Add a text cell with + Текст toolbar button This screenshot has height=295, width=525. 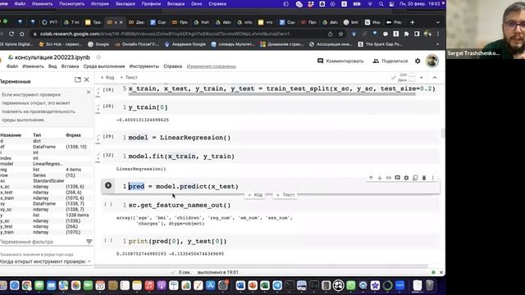[x=129, y=78]
